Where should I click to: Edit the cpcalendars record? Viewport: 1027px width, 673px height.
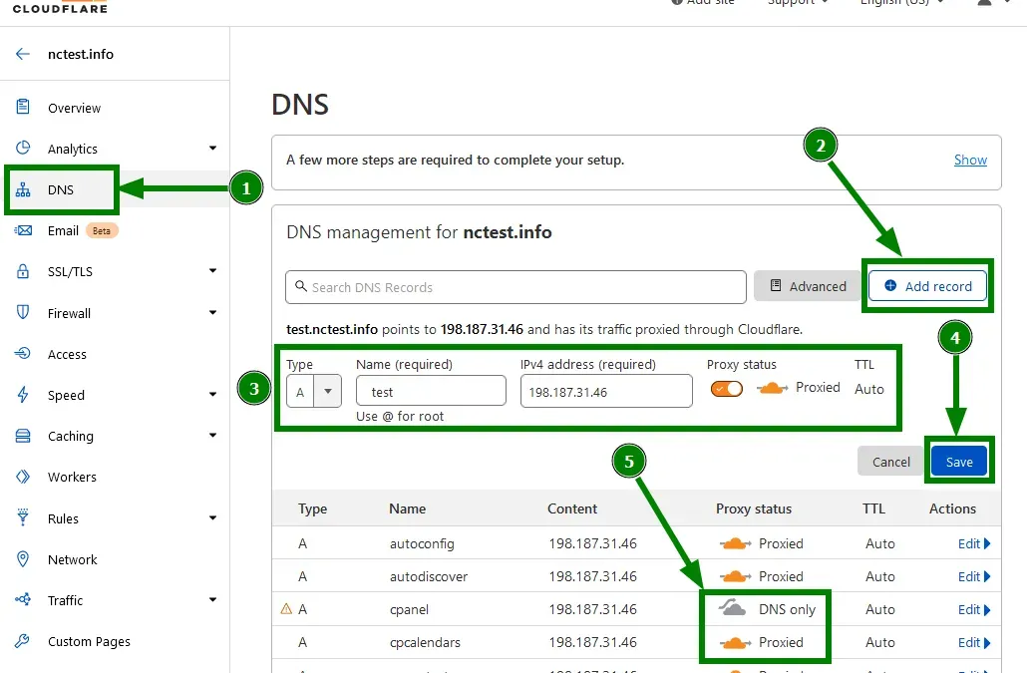click(974, 642)
